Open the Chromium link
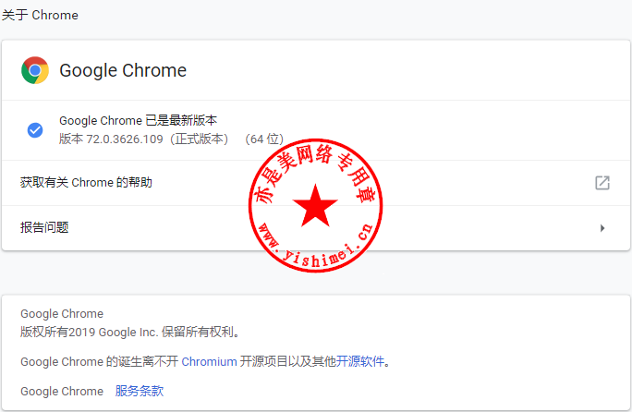632x412 pixels. pos(209,361)
